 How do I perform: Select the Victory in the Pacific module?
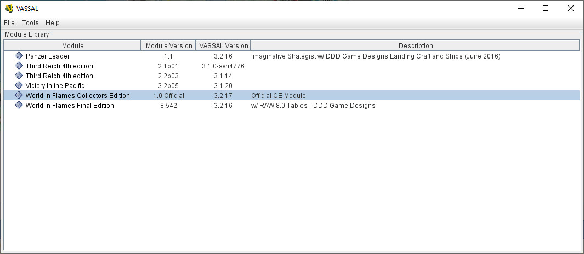pyautogui.click(x=292, y=85)
